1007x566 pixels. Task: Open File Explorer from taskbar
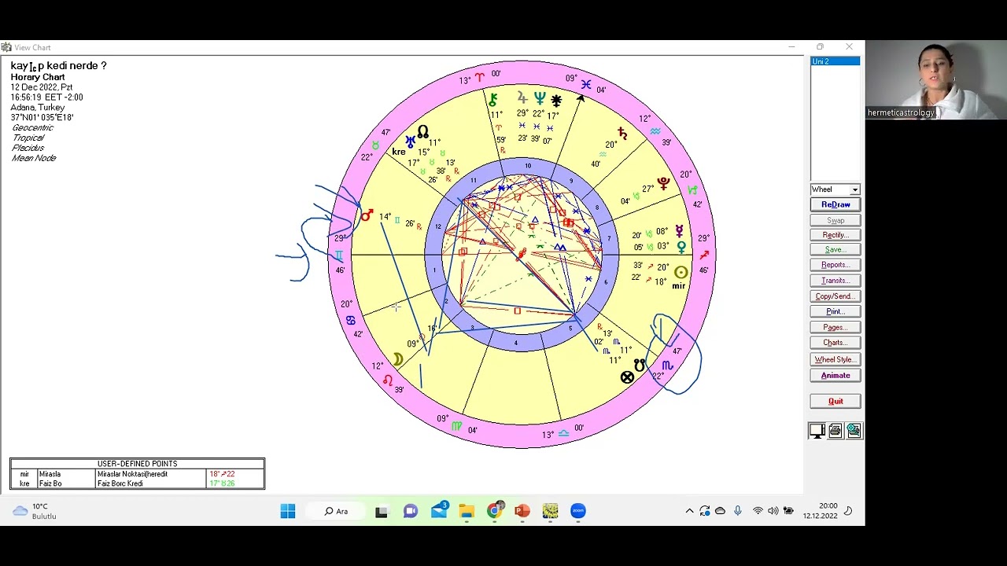467,511
